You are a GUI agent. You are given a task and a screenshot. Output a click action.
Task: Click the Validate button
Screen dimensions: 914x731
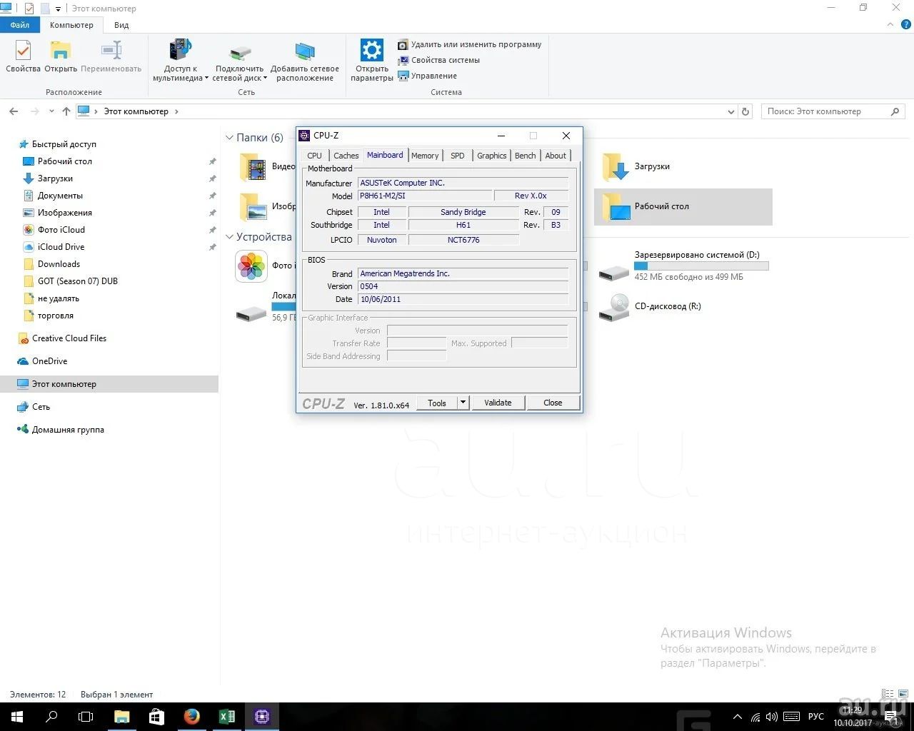tap(498, 403)
